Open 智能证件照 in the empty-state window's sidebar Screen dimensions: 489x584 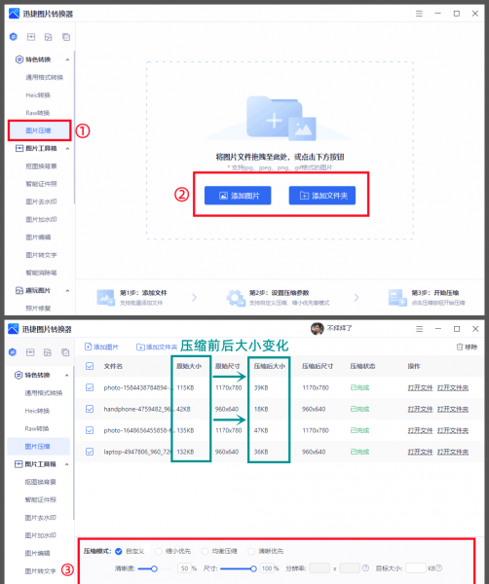[41, 184]
